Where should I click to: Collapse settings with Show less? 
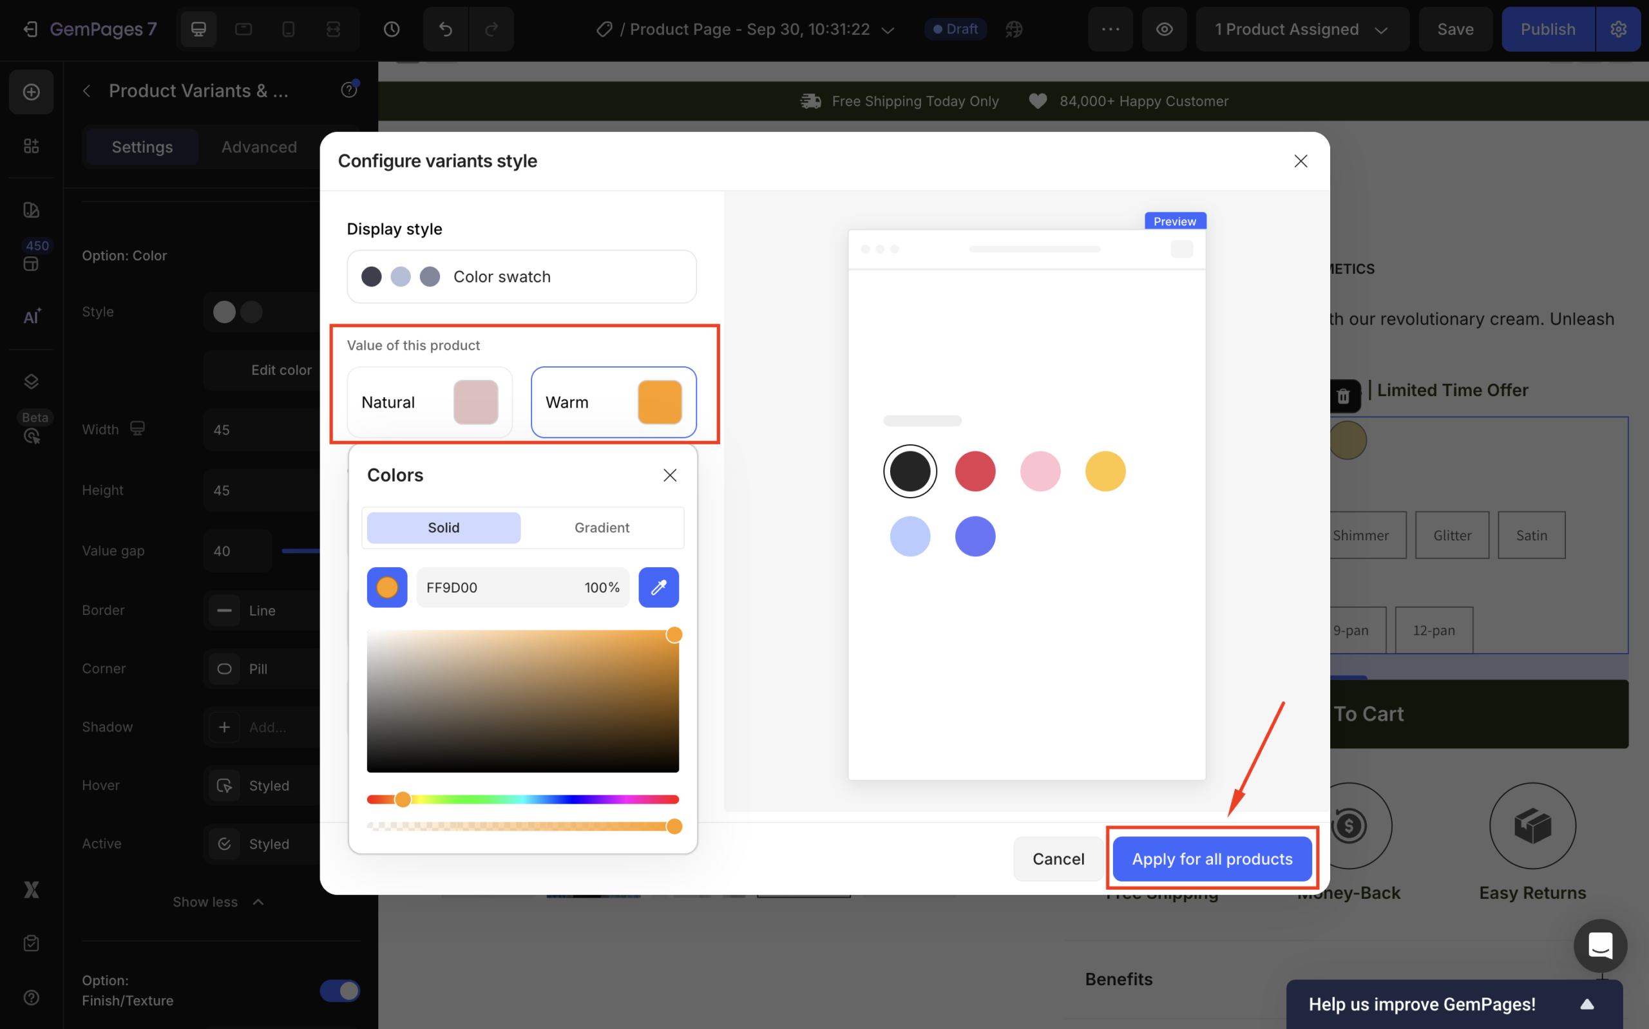(218, 902)
